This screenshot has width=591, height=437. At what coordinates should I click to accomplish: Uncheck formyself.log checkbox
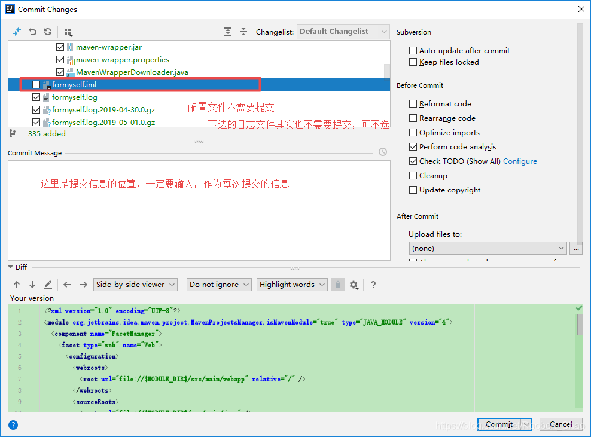pyautogui.click(x=36, y=97)
